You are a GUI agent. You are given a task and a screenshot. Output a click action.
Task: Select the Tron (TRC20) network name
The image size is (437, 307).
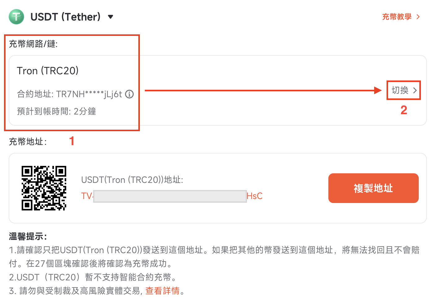point(48,71)
